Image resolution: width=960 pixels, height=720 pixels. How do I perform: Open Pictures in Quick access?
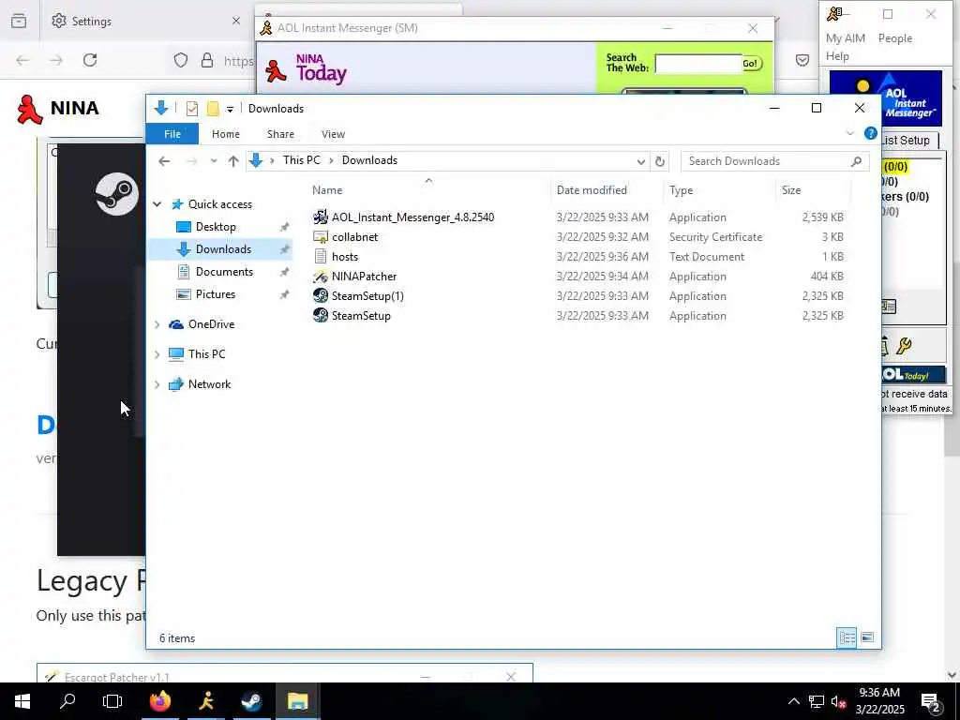click(215, 294)
